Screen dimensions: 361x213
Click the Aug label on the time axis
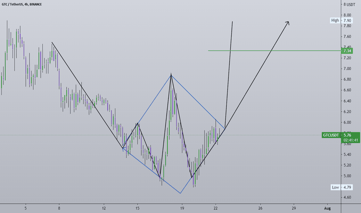(327, 208)
